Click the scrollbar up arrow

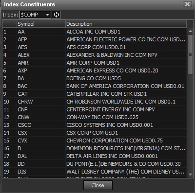[190, 31]
